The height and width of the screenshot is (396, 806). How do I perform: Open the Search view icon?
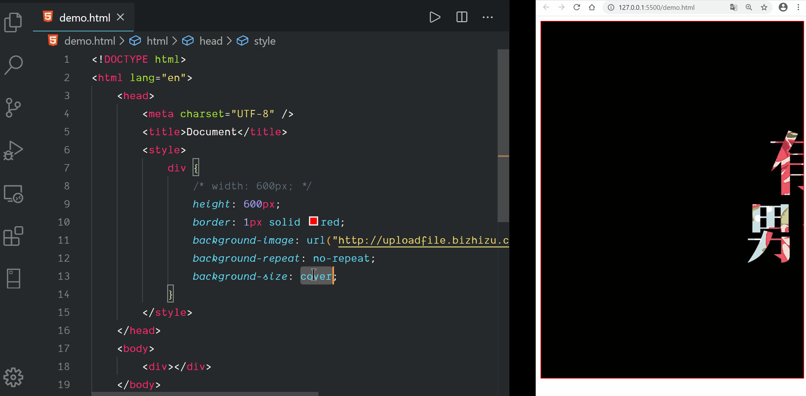pos(13,65)
